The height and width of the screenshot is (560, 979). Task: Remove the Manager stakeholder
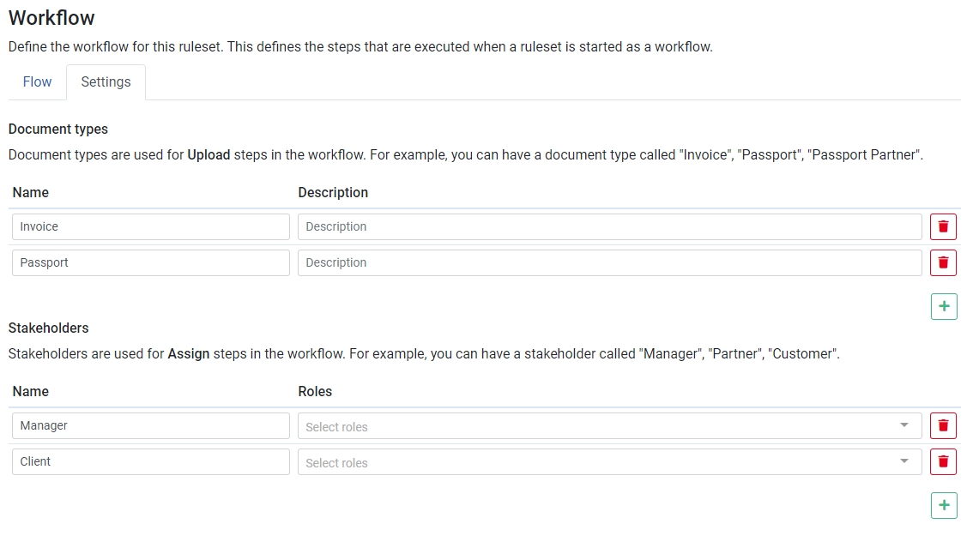coord(944,425)
